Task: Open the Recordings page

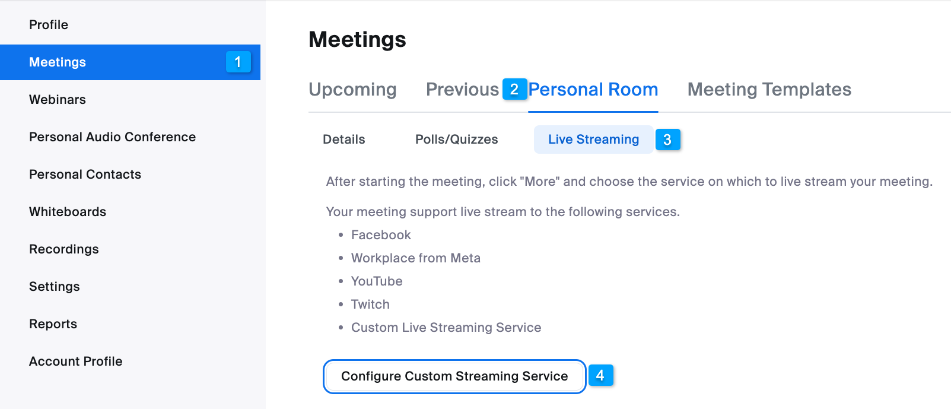Action: pyautogui.click(x=63, y=249)
